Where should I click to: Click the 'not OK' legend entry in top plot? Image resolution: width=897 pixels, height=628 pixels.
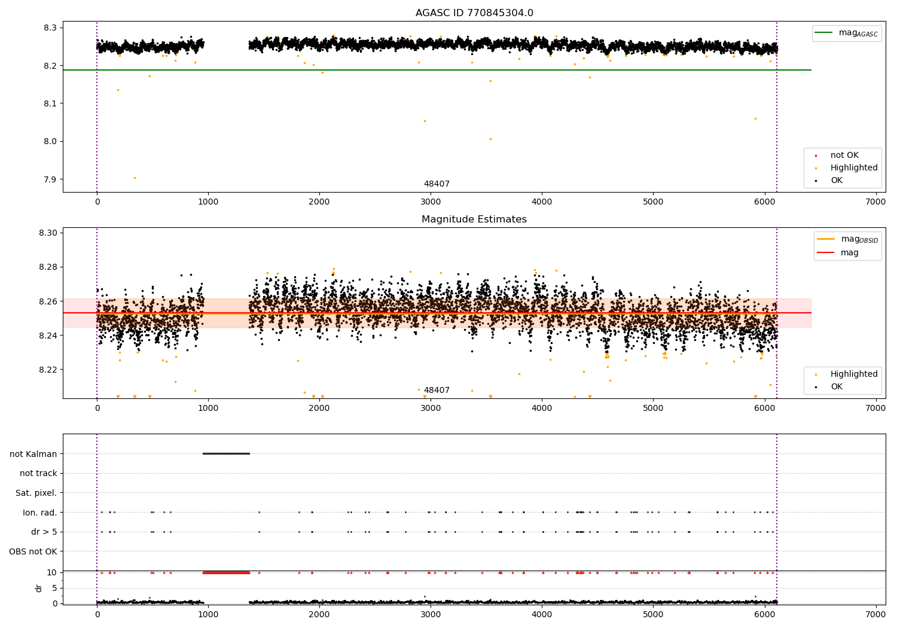coord(844,156)
